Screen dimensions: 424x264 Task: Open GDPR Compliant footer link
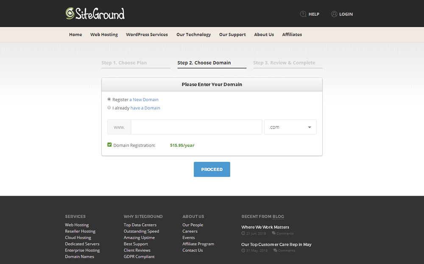(139, 257)
